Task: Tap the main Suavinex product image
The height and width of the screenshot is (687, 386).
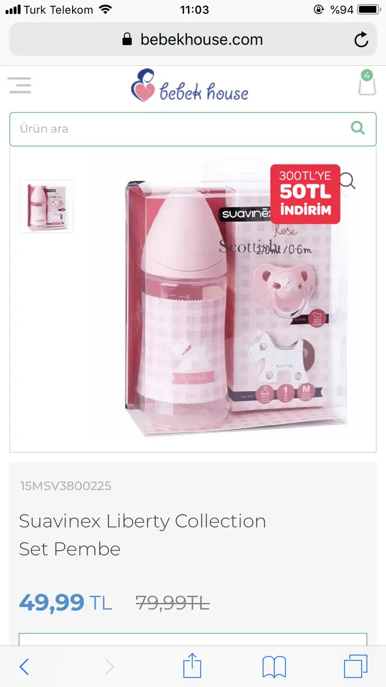Action: [234, 301]
